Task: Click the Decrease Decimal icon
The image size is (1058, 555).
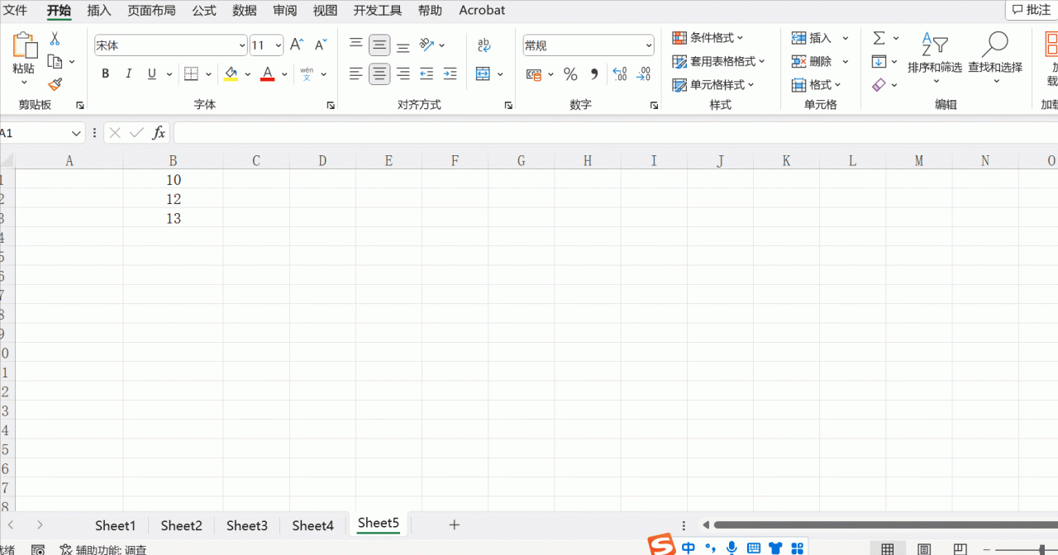Action: tap(642, 74)
